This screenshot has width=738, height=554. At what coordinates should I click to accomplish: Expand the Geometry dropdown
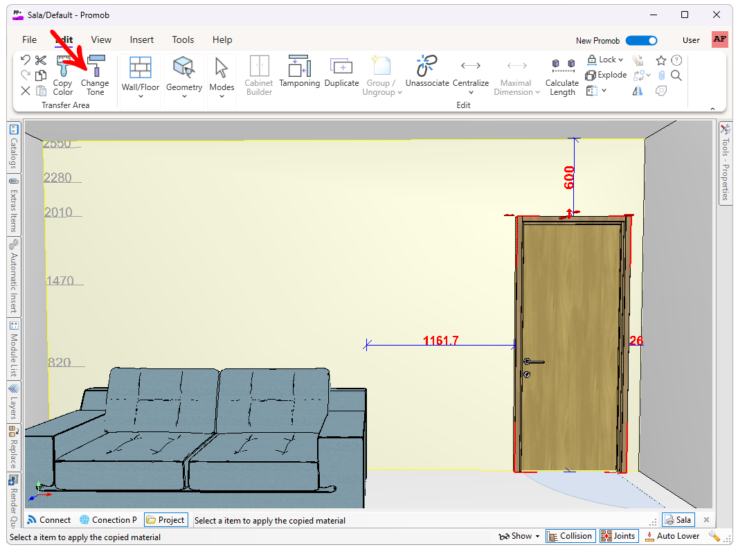click(x=184, y=96)
